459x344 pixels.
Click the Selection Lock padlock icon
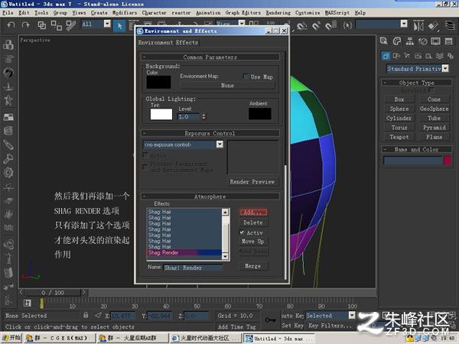point(86,315)
